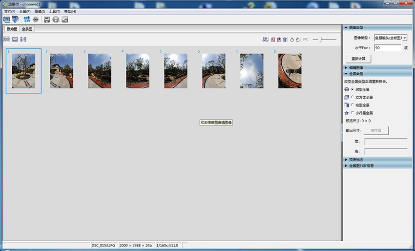Click the thumbnail size slider handle

tap(321, 39)
